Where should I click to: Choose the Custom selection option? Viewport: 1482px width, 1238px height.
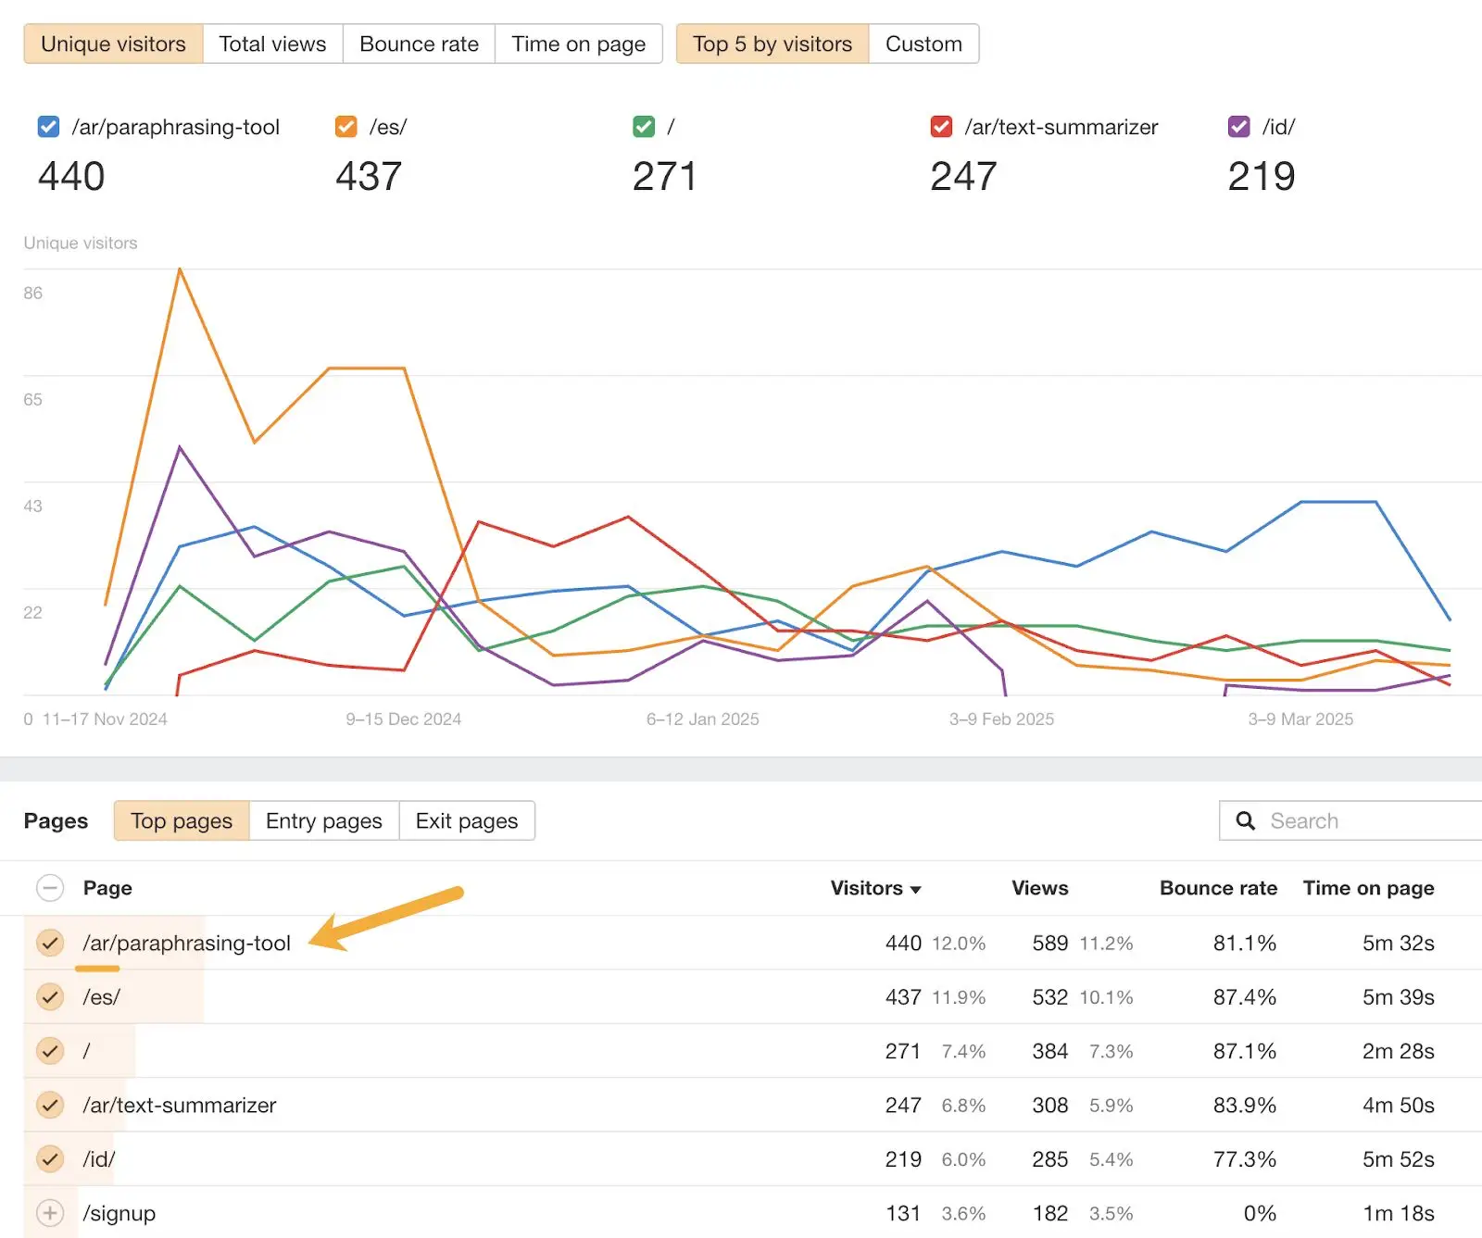[x=923, y=44]
